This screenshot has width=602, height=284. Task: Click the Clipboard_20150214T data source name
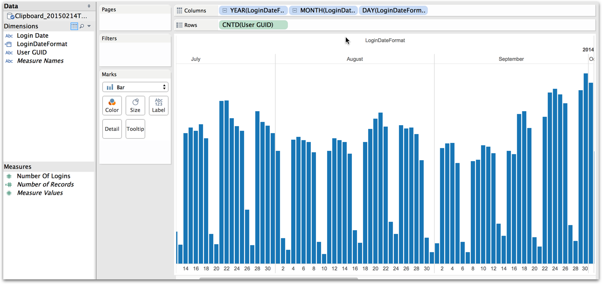pyautogui.click(x=51, y=16)
